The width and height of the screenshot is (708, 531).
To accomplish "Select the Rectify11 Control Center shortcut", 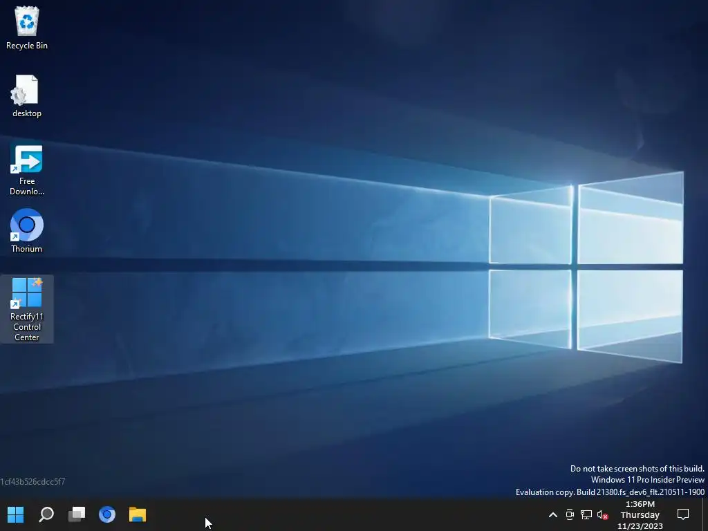I will (27, 309).
